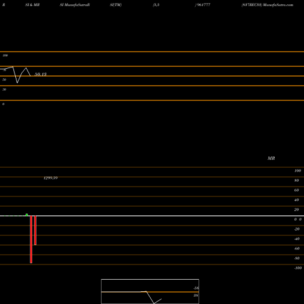This screenshot has width=304, height=304.
Task: Click the 100 label on the RSI axis
Action: click(5, 55)
